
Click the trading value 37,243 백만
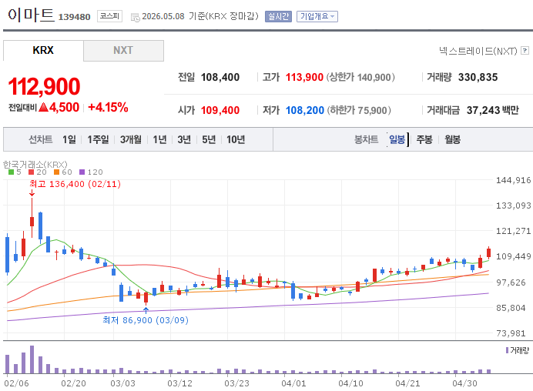tap(493, 110)
